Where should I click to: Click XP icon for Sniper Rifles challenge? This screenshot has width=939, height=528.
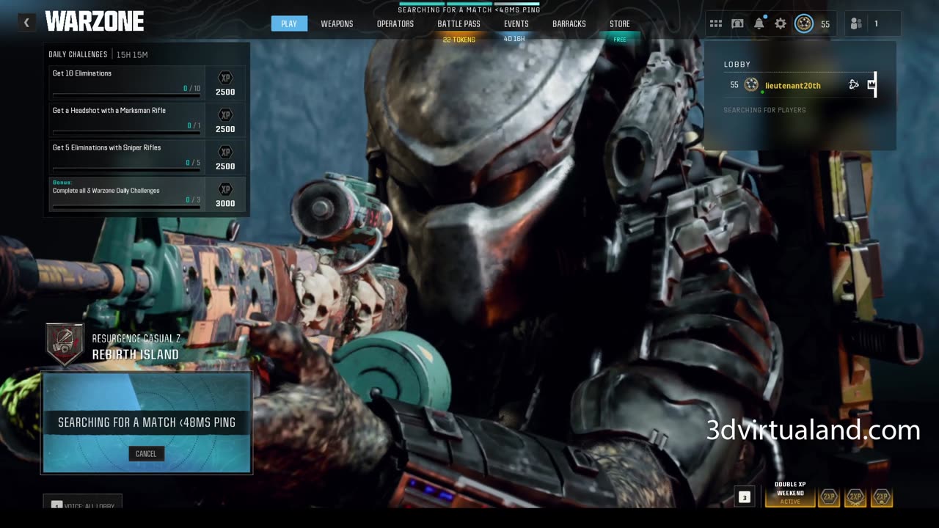[x=226, y=153]
